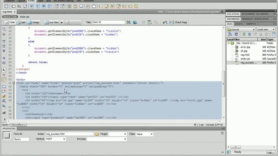Viewport: 278px width, 156px height.
Task: Browse for the form Action file with the folder icon
Action: tap(97, 134)
